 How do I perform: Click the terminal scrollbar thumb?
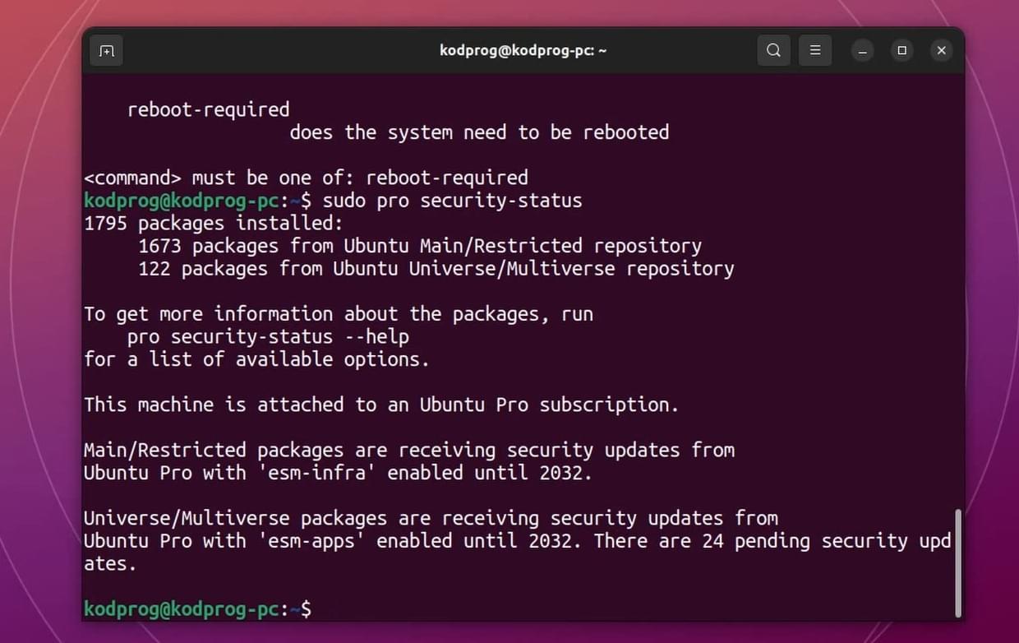(x=957, y=562)
